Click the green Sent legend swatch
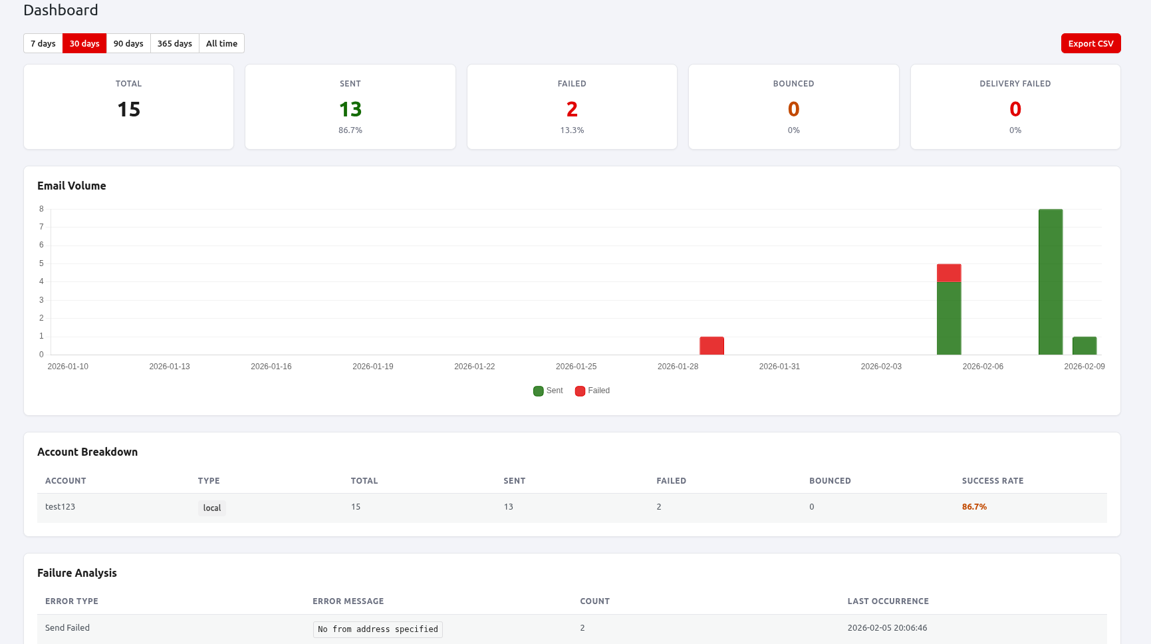 point(538,391)
